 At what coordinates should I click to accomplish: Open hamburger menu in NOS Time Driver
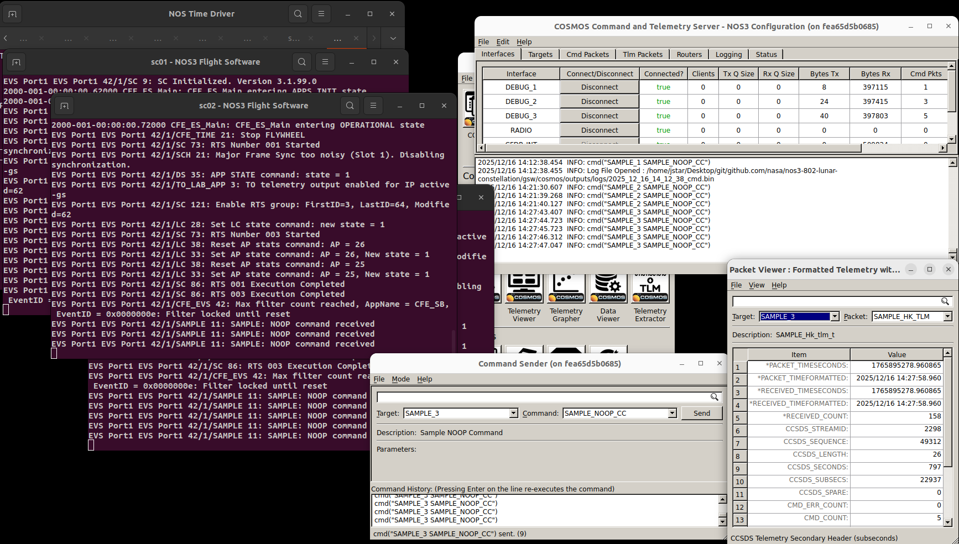(321, 14)
